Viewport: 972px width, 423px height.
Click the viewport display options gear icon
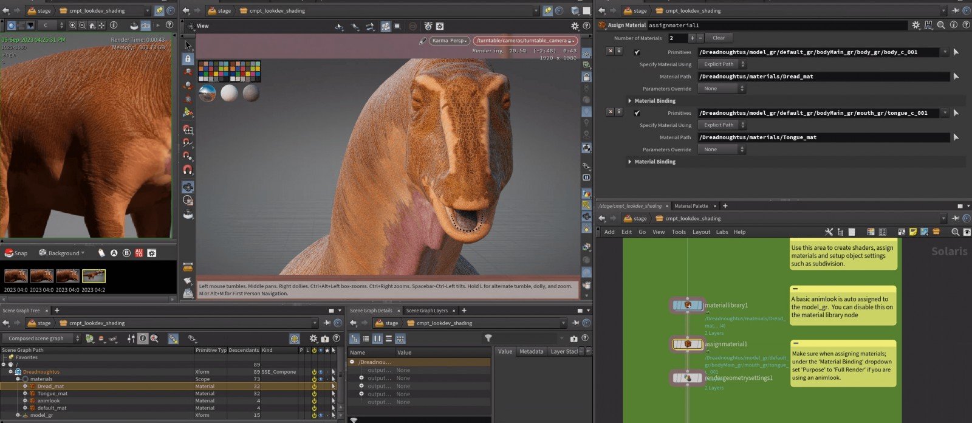pyautogui.click(x=575, y=26)
